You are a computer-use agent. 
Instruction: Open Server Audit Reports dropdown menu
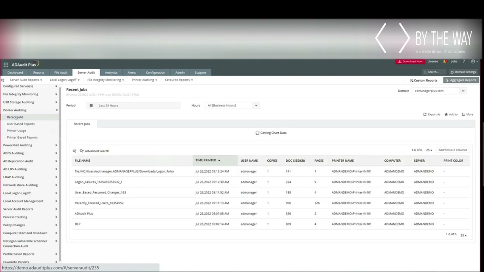[x=26, y=80]
